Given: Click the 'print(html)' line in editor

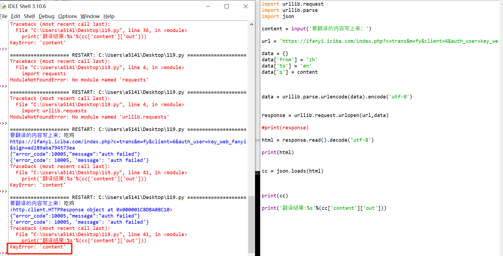Looking at the screenshot, I should click(278, 152).
